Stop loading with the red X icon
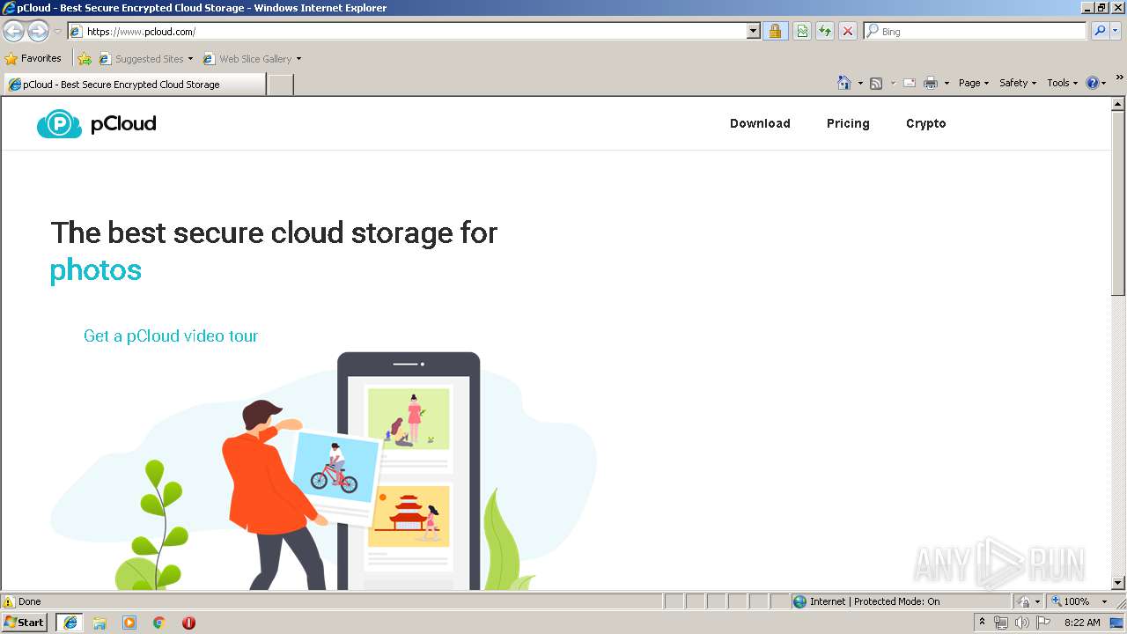This screenshot has height=634, width=1127. (848, 32)
